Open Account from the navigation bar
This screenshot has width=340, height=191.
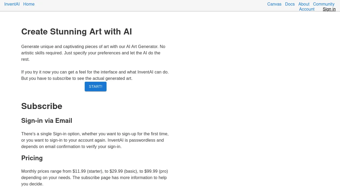307,9
